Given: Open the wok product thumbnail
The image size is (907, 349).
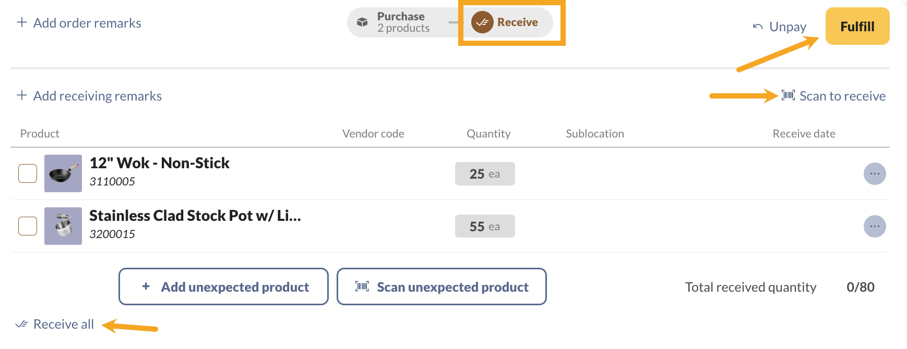Looking at the screenshot, I should pyautogui.click(x=63, y=173).
